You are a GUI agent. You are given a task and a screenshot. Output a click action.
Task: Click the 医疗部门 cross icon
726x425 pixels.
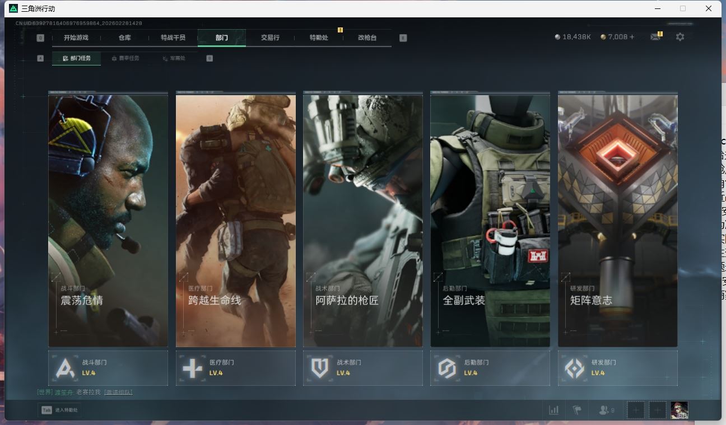(x=193, y=368)
